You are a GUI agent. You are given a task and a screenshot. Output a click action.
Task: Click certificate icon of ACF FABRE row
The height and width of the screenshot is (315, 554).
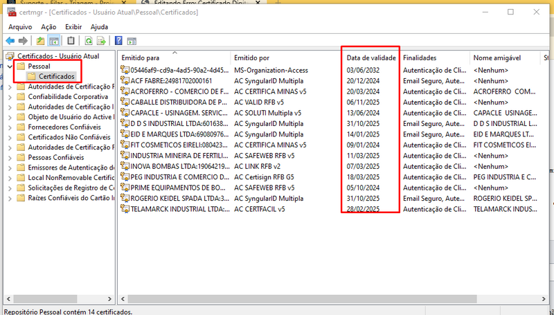click(125, 80)
